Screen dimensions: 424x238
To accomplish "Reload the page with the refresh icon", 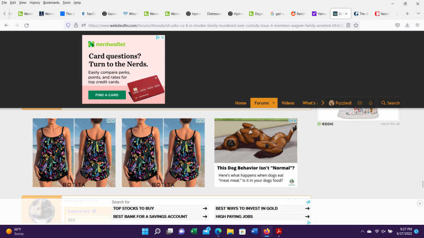I will coord(26,25).
